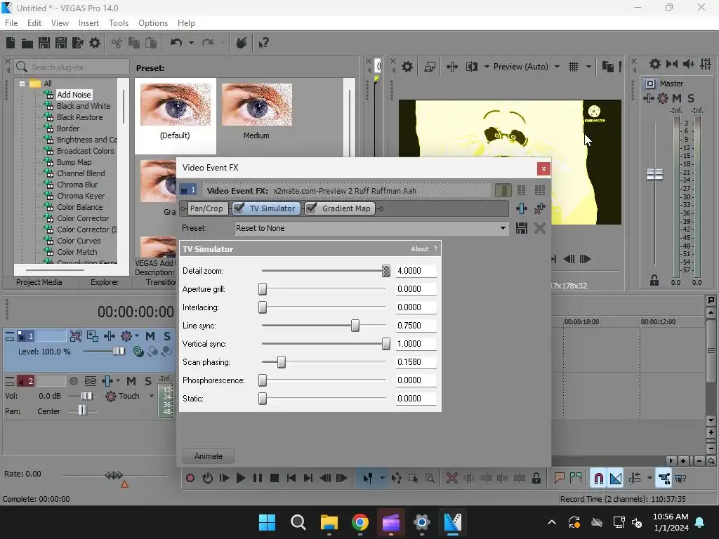The height and width of the screenshot is (539, 719).
Task: Delete preset using the X icon
Action: tap(540, 228)
